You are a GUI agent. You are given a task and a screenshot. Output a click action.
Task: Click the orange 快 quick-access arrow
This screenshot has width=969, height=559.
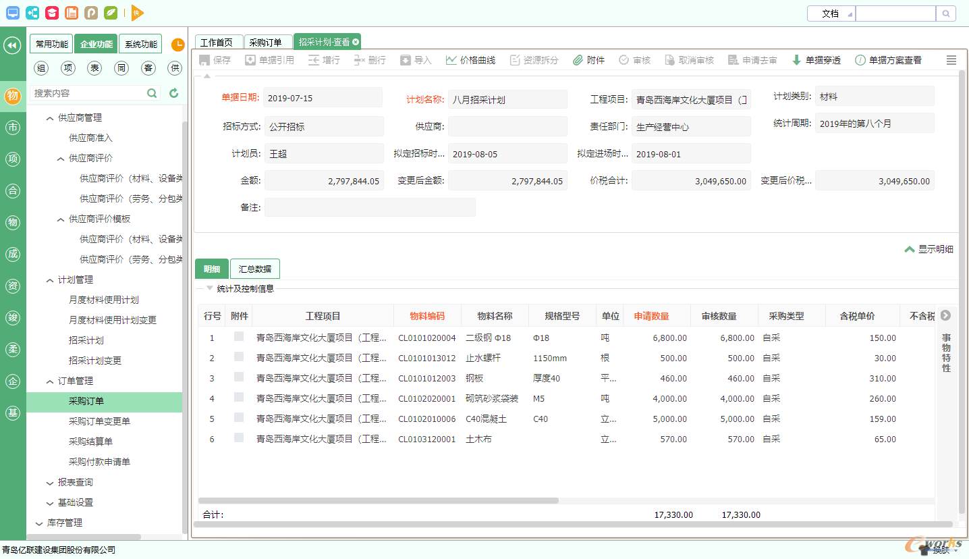point(137,12)
